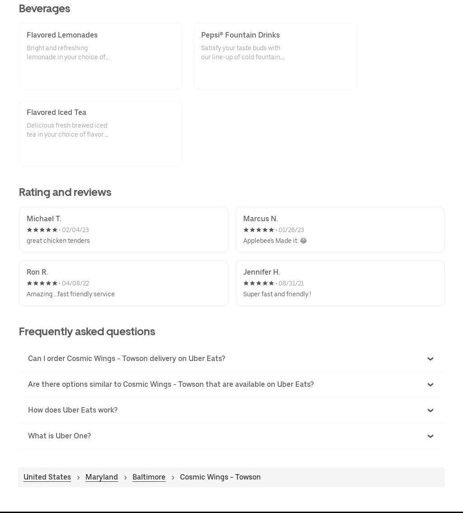
Task: Click star rating on Michael T.'s review
Action: click(42, 230)
